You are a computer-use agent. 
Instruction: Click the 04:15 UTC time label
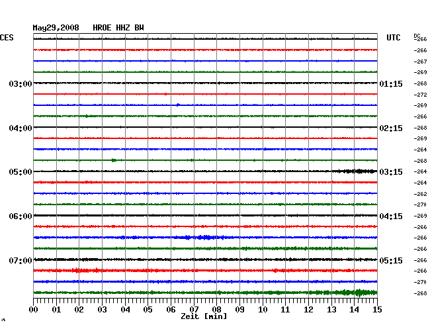pos(391,216)
